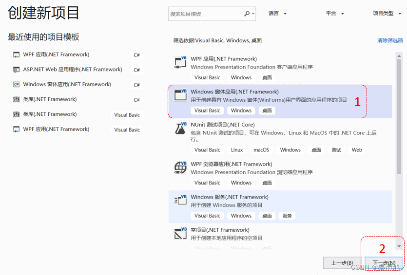Screen dimensions: 407x275
Task: Select recent Windows 窗体应用(.NET Framework) C#
Action: (x=78, y=85)
